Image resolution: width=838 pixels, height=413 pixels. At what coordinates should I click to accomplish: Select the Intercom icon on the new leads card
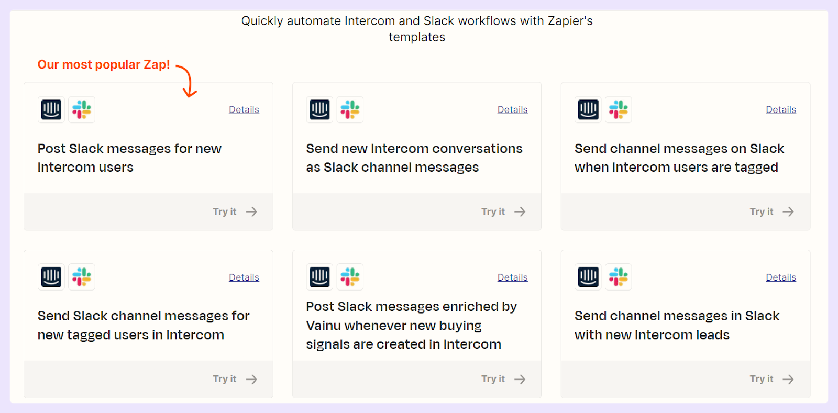pyautogui.click(x=588, y=277)
